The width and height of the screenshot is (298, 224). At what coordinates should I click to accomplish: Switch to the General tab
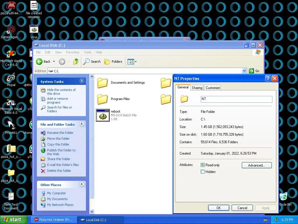click(183, 87)
